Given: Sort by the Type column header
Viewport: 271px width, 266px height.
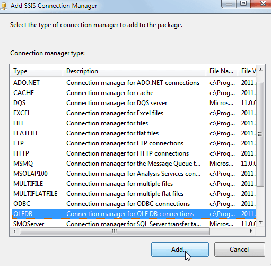Looking at the screenshot, I should click(37, 71).
